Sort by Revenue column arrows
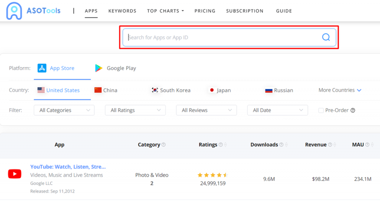 [x=335, y=145]
